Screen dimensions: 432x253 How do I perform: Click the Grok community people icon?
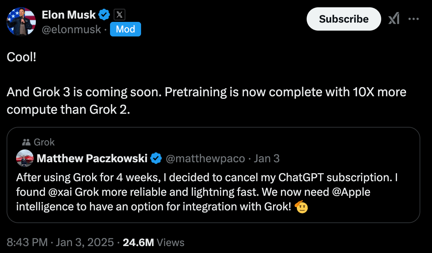tap(26, 142)
